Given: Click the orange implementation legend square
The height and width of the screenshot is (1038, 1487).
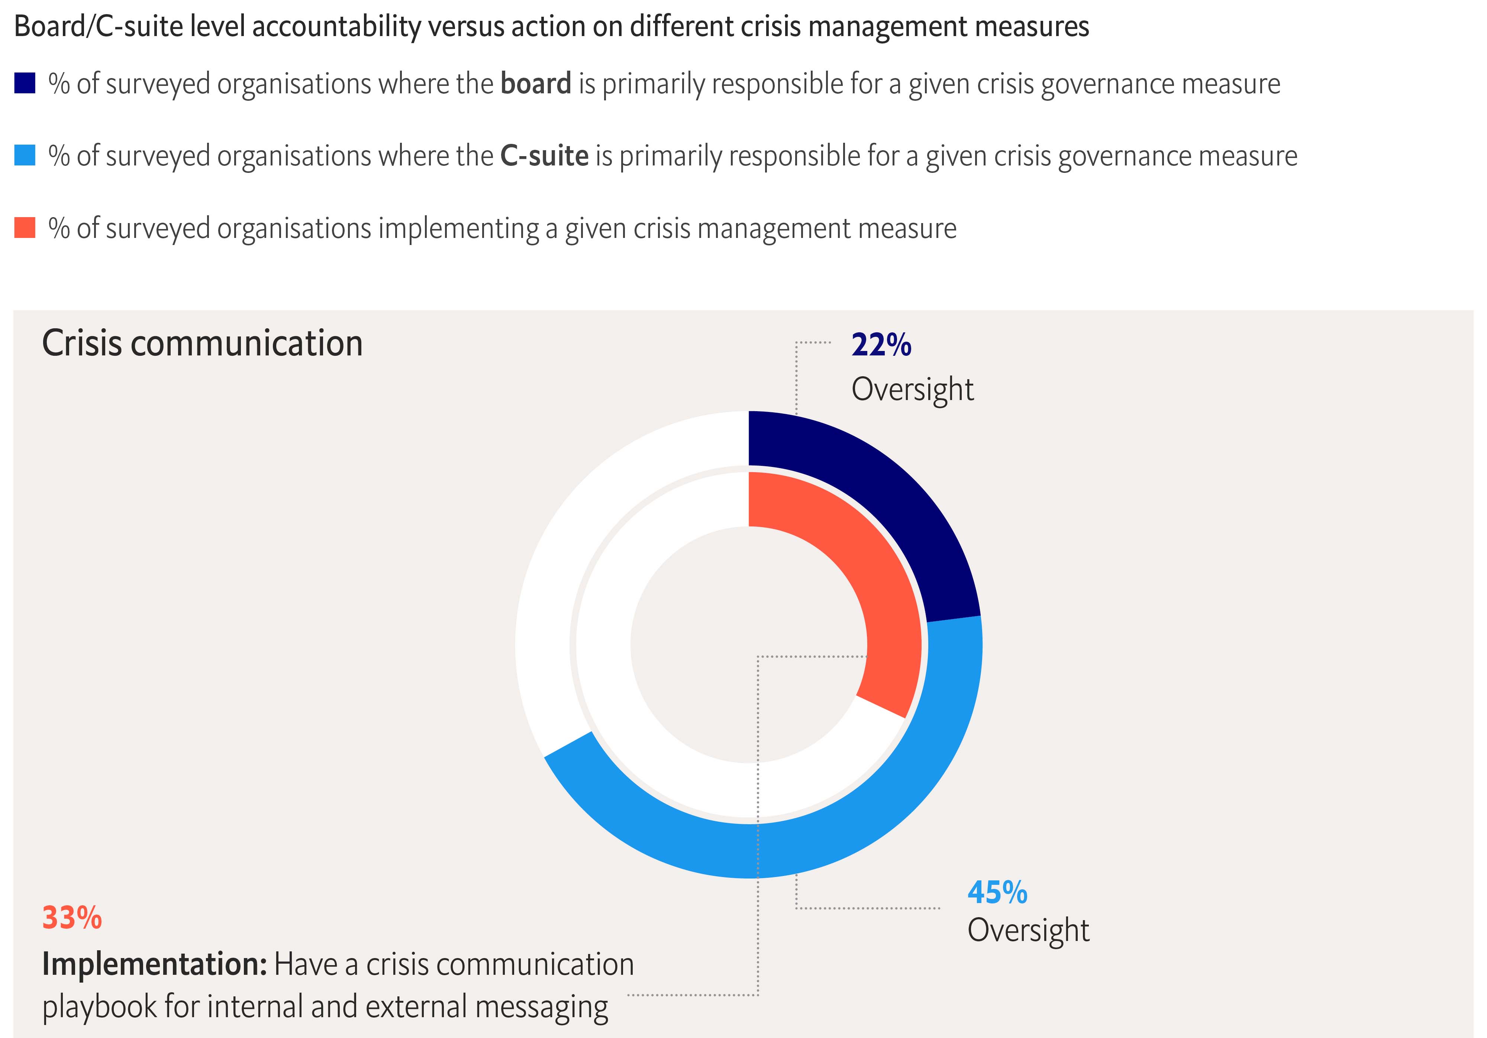Looking at the screenshot, I should click(x=25, y=228).
